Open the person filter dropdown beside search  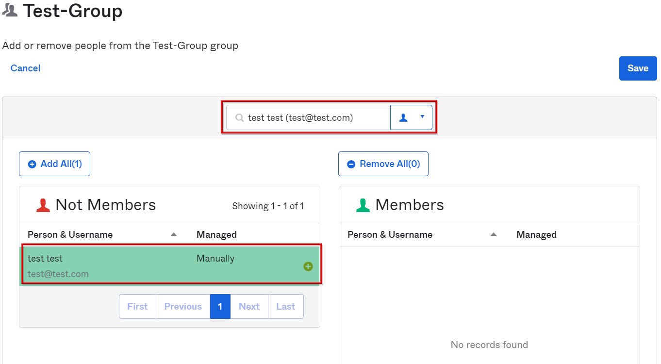(x=411, y=117)
